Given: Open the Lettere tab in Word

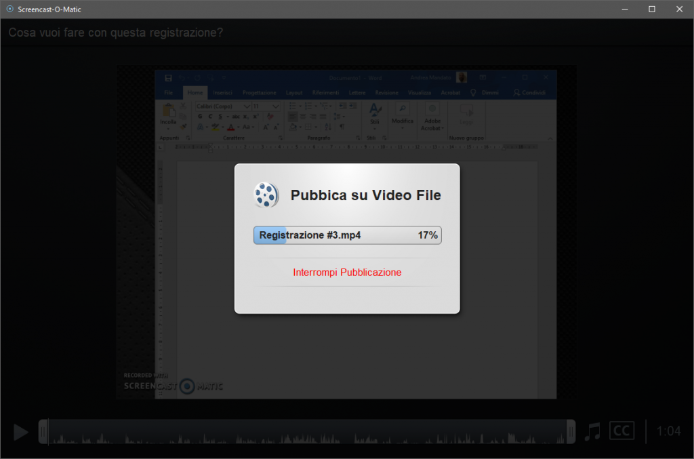Looking at the screenshot, I should 356,92.
